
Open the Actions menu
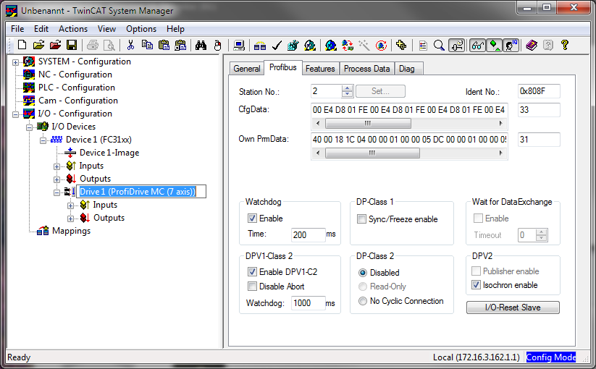tap(73, 29)
